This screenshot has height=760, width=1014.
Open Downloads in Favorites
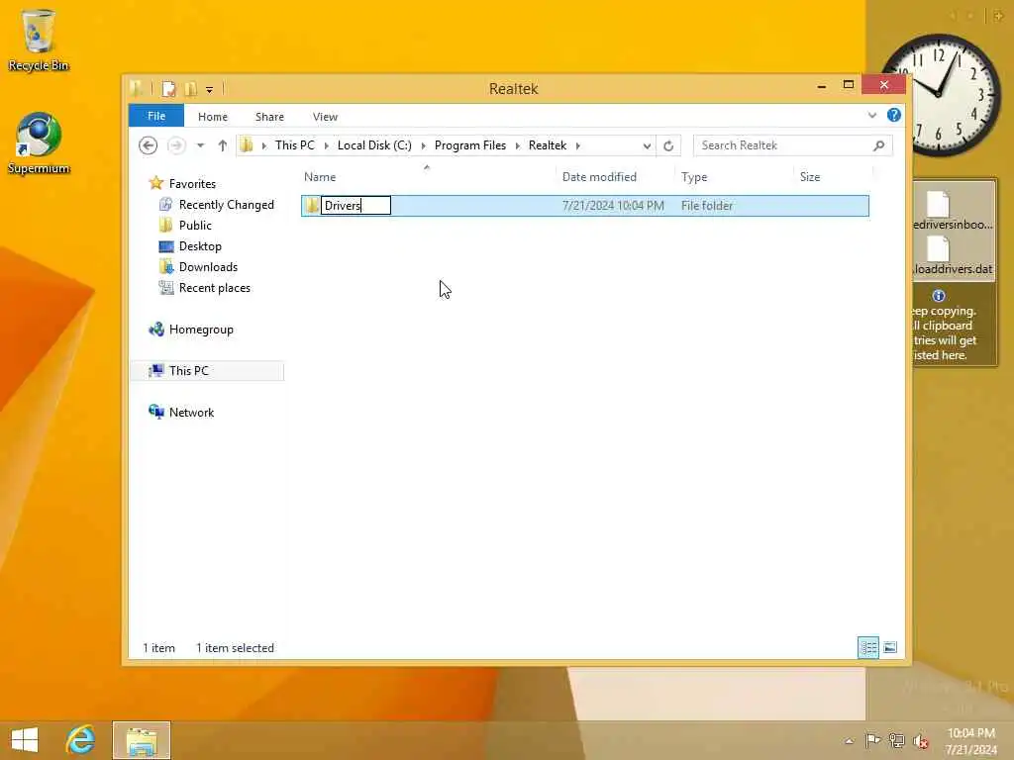tap(208, 267)
